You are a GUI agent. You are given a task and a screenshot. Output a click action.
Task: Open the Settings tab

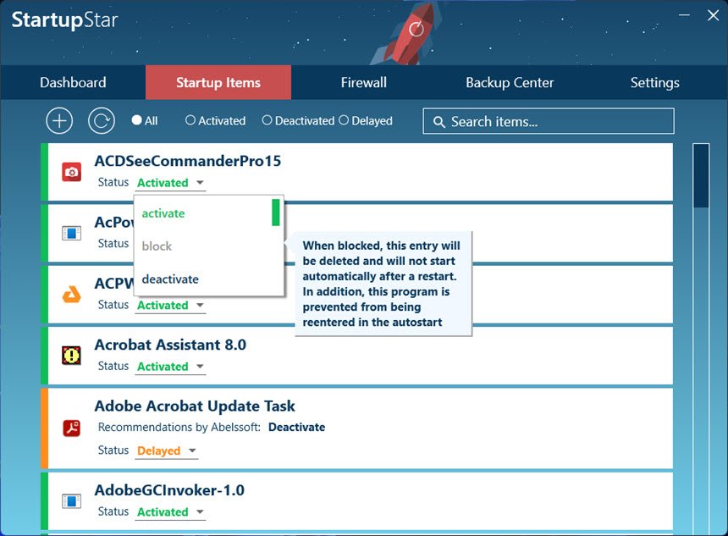tap(654, 82)
